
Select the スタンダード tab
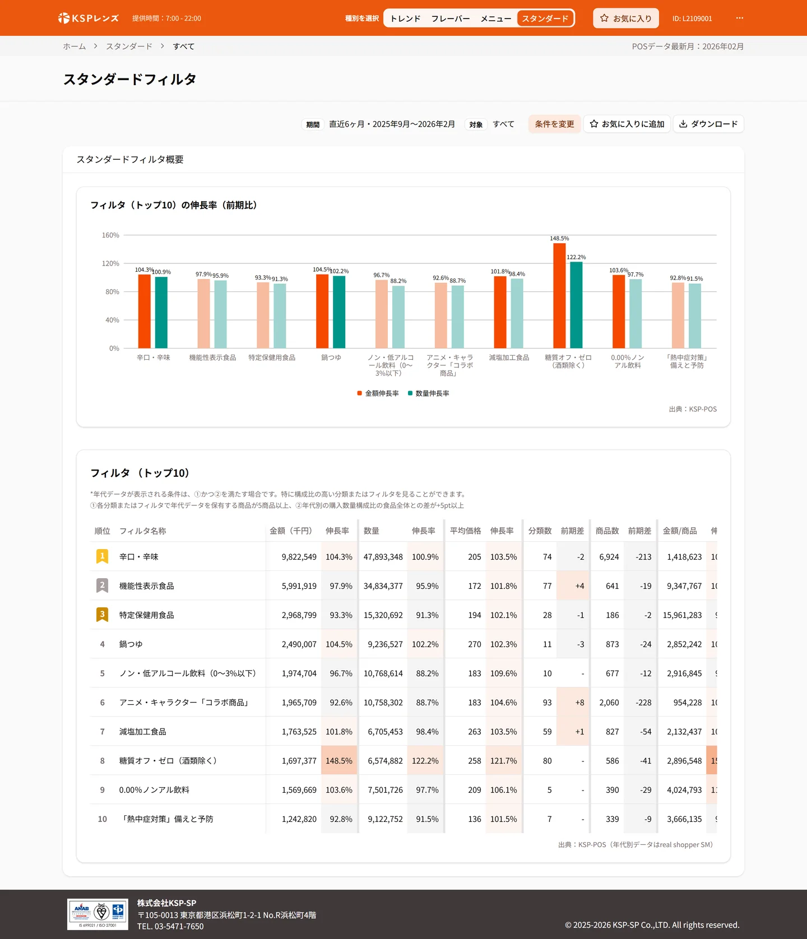[x=545, y=18]
